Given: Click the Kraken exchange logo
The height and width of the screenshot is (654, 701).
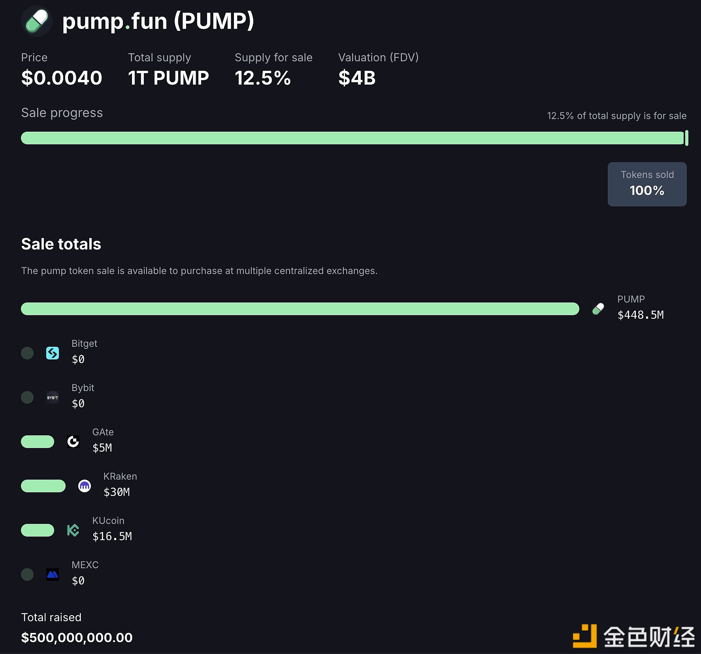Looking at the screenshot, I should click(85, 486).
